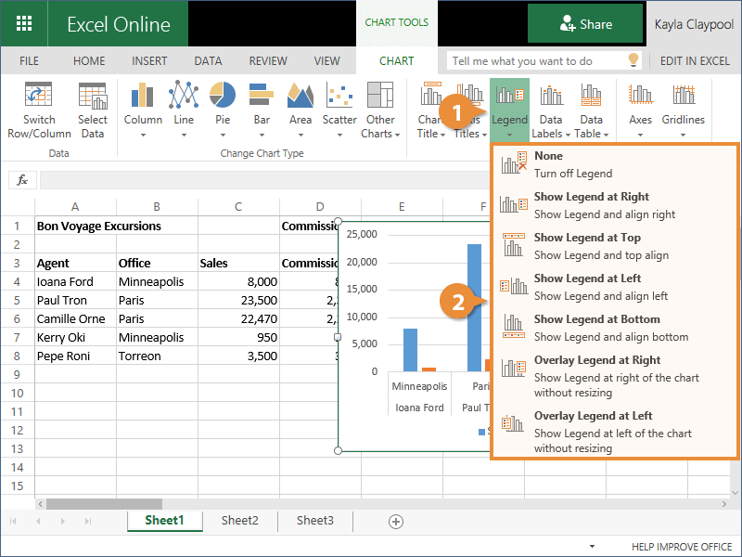The width and height of the screenshot is (742, 557).
Task: Open the Other Charts dropdown
Action: 380,134
